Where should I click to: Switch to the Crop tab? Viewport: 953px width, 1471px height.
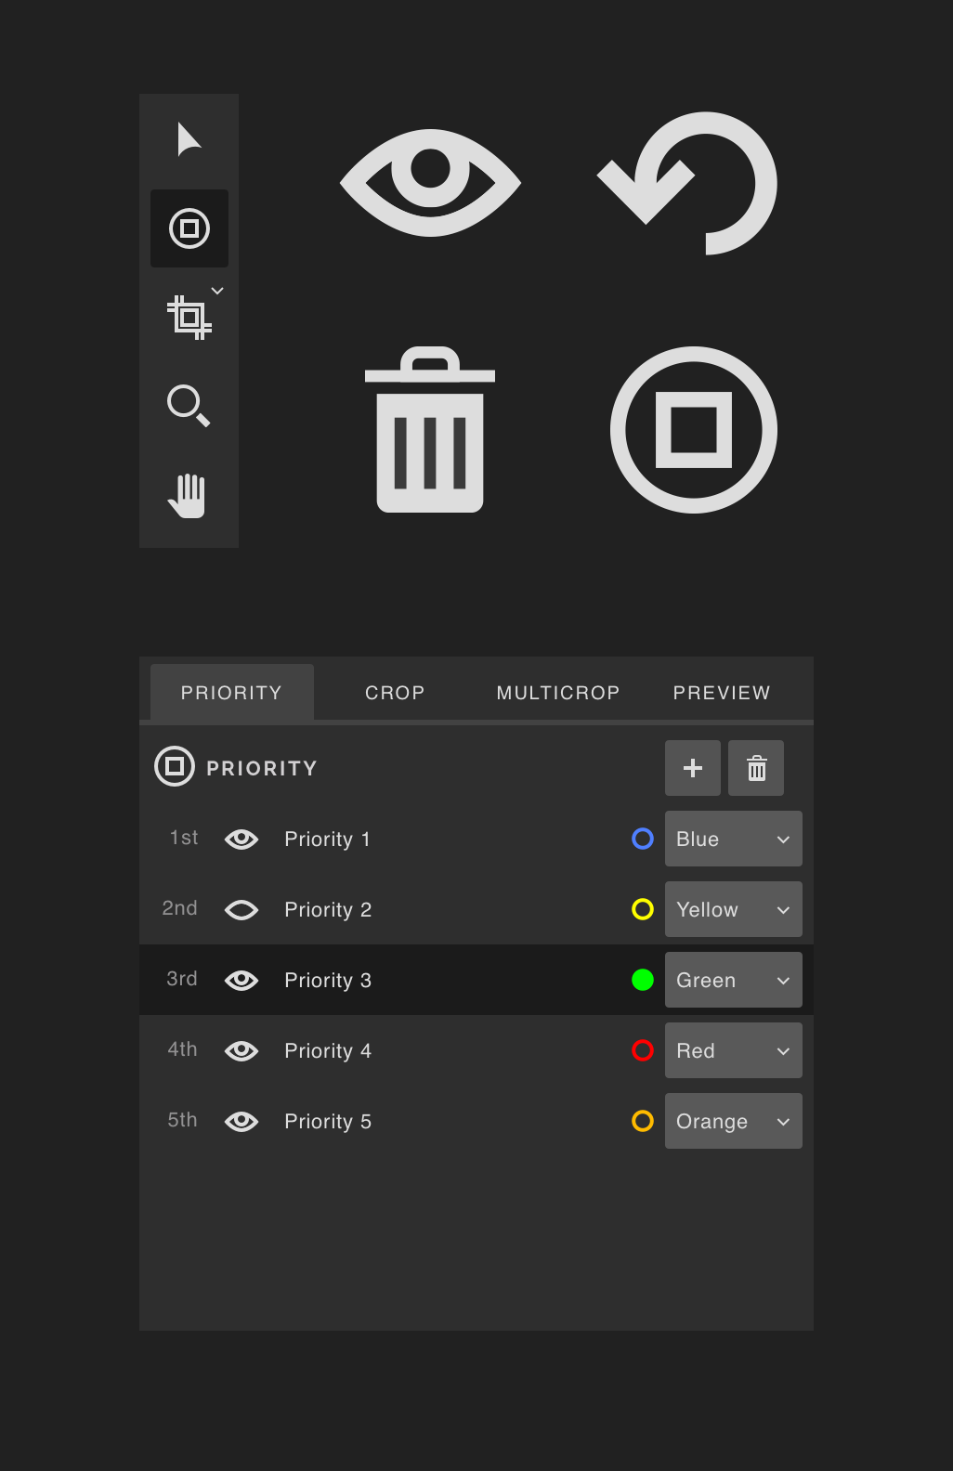click(395, 693)
